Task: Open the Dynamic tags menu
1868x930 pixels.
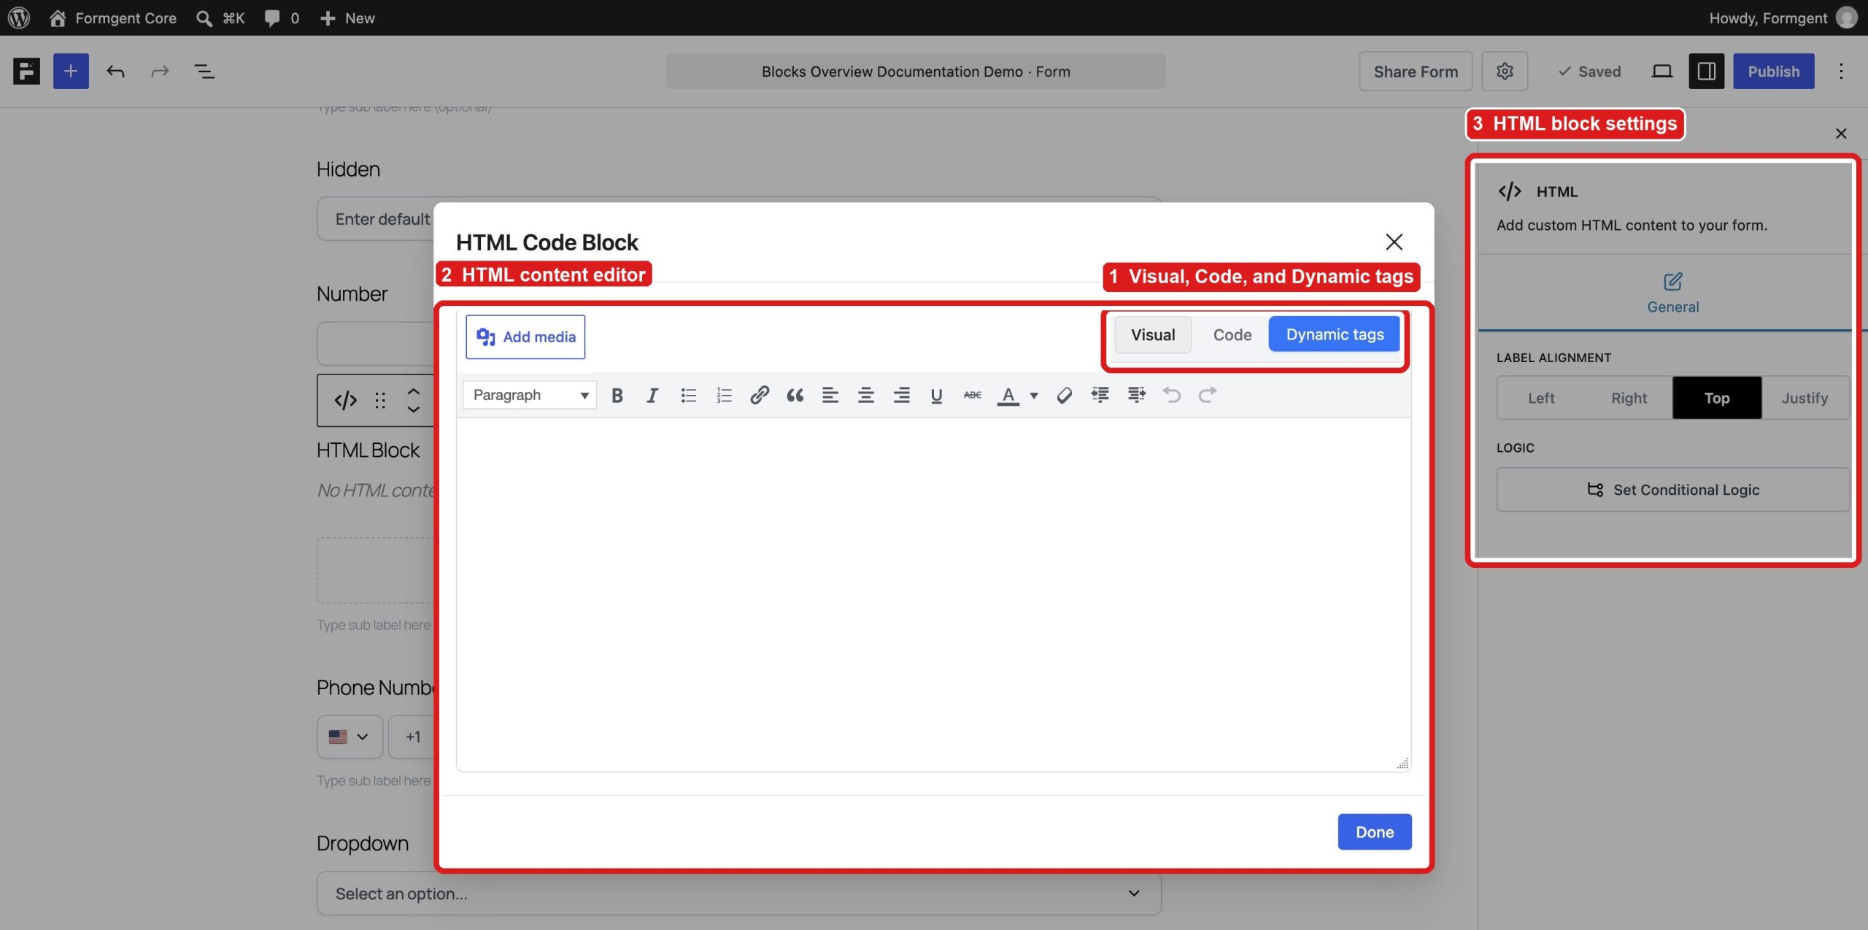Action: tap(1335, 334)
